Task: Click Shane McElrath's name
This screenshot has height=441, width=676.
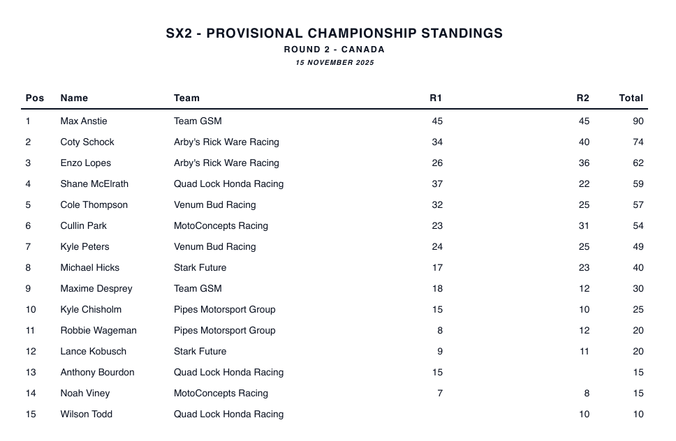Action: 94,184
